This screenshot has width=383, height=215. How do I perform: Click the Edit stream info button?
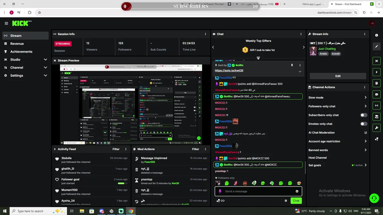click(338, 76)
